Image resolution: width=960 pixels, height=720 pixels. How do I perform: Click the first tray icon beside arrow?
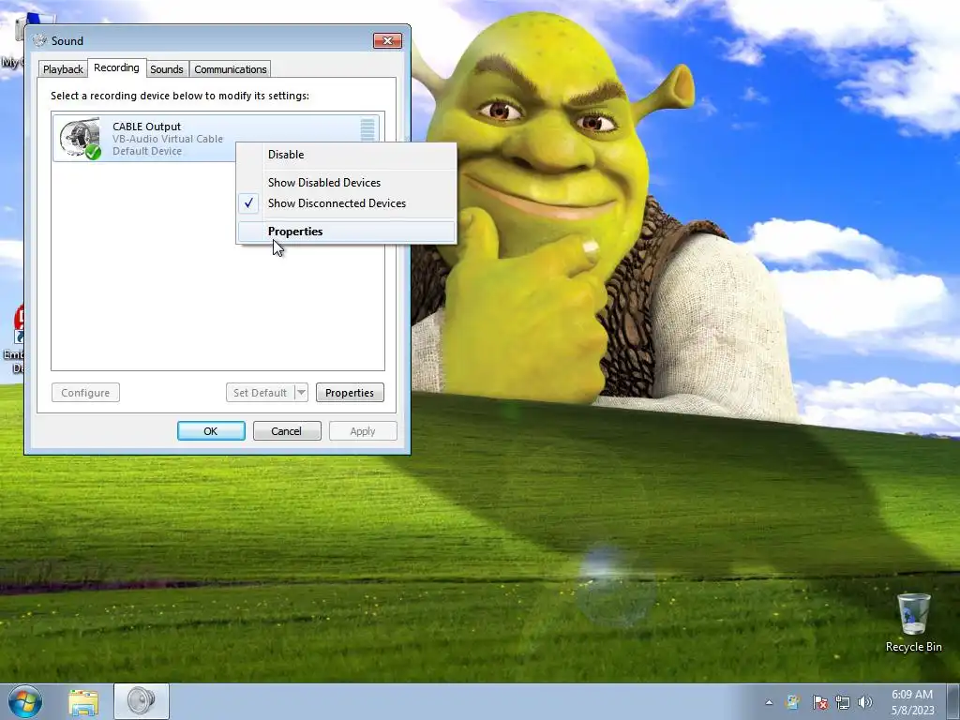(793, 703)
